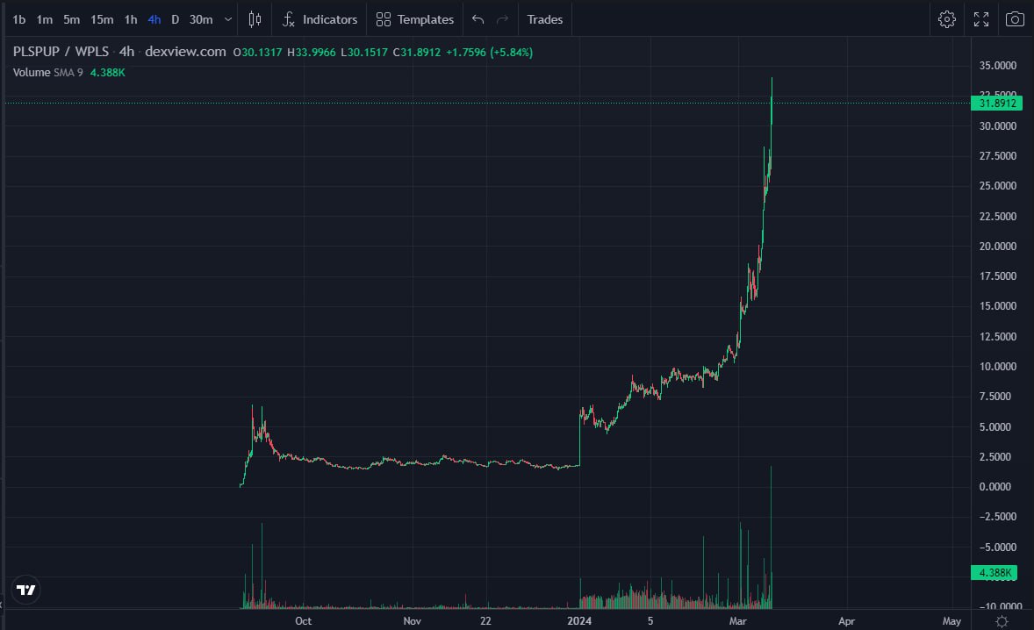Click the 22 date label on time axis
1034x630 pixels.
click(485, 620)
